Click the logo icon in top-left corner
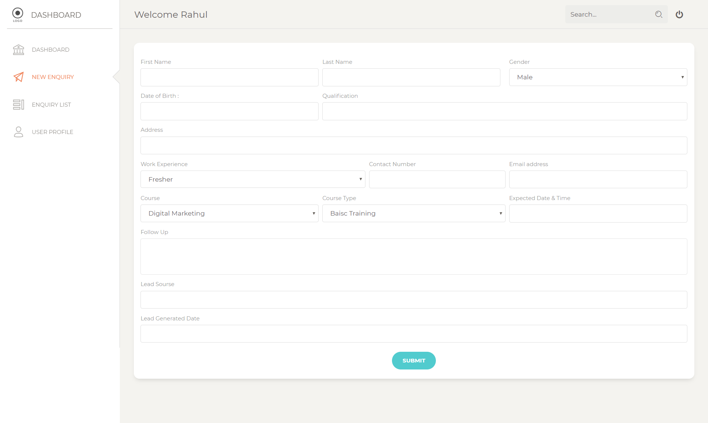The image size is (708, 423). pyautogui.click(x=18, y=14)
